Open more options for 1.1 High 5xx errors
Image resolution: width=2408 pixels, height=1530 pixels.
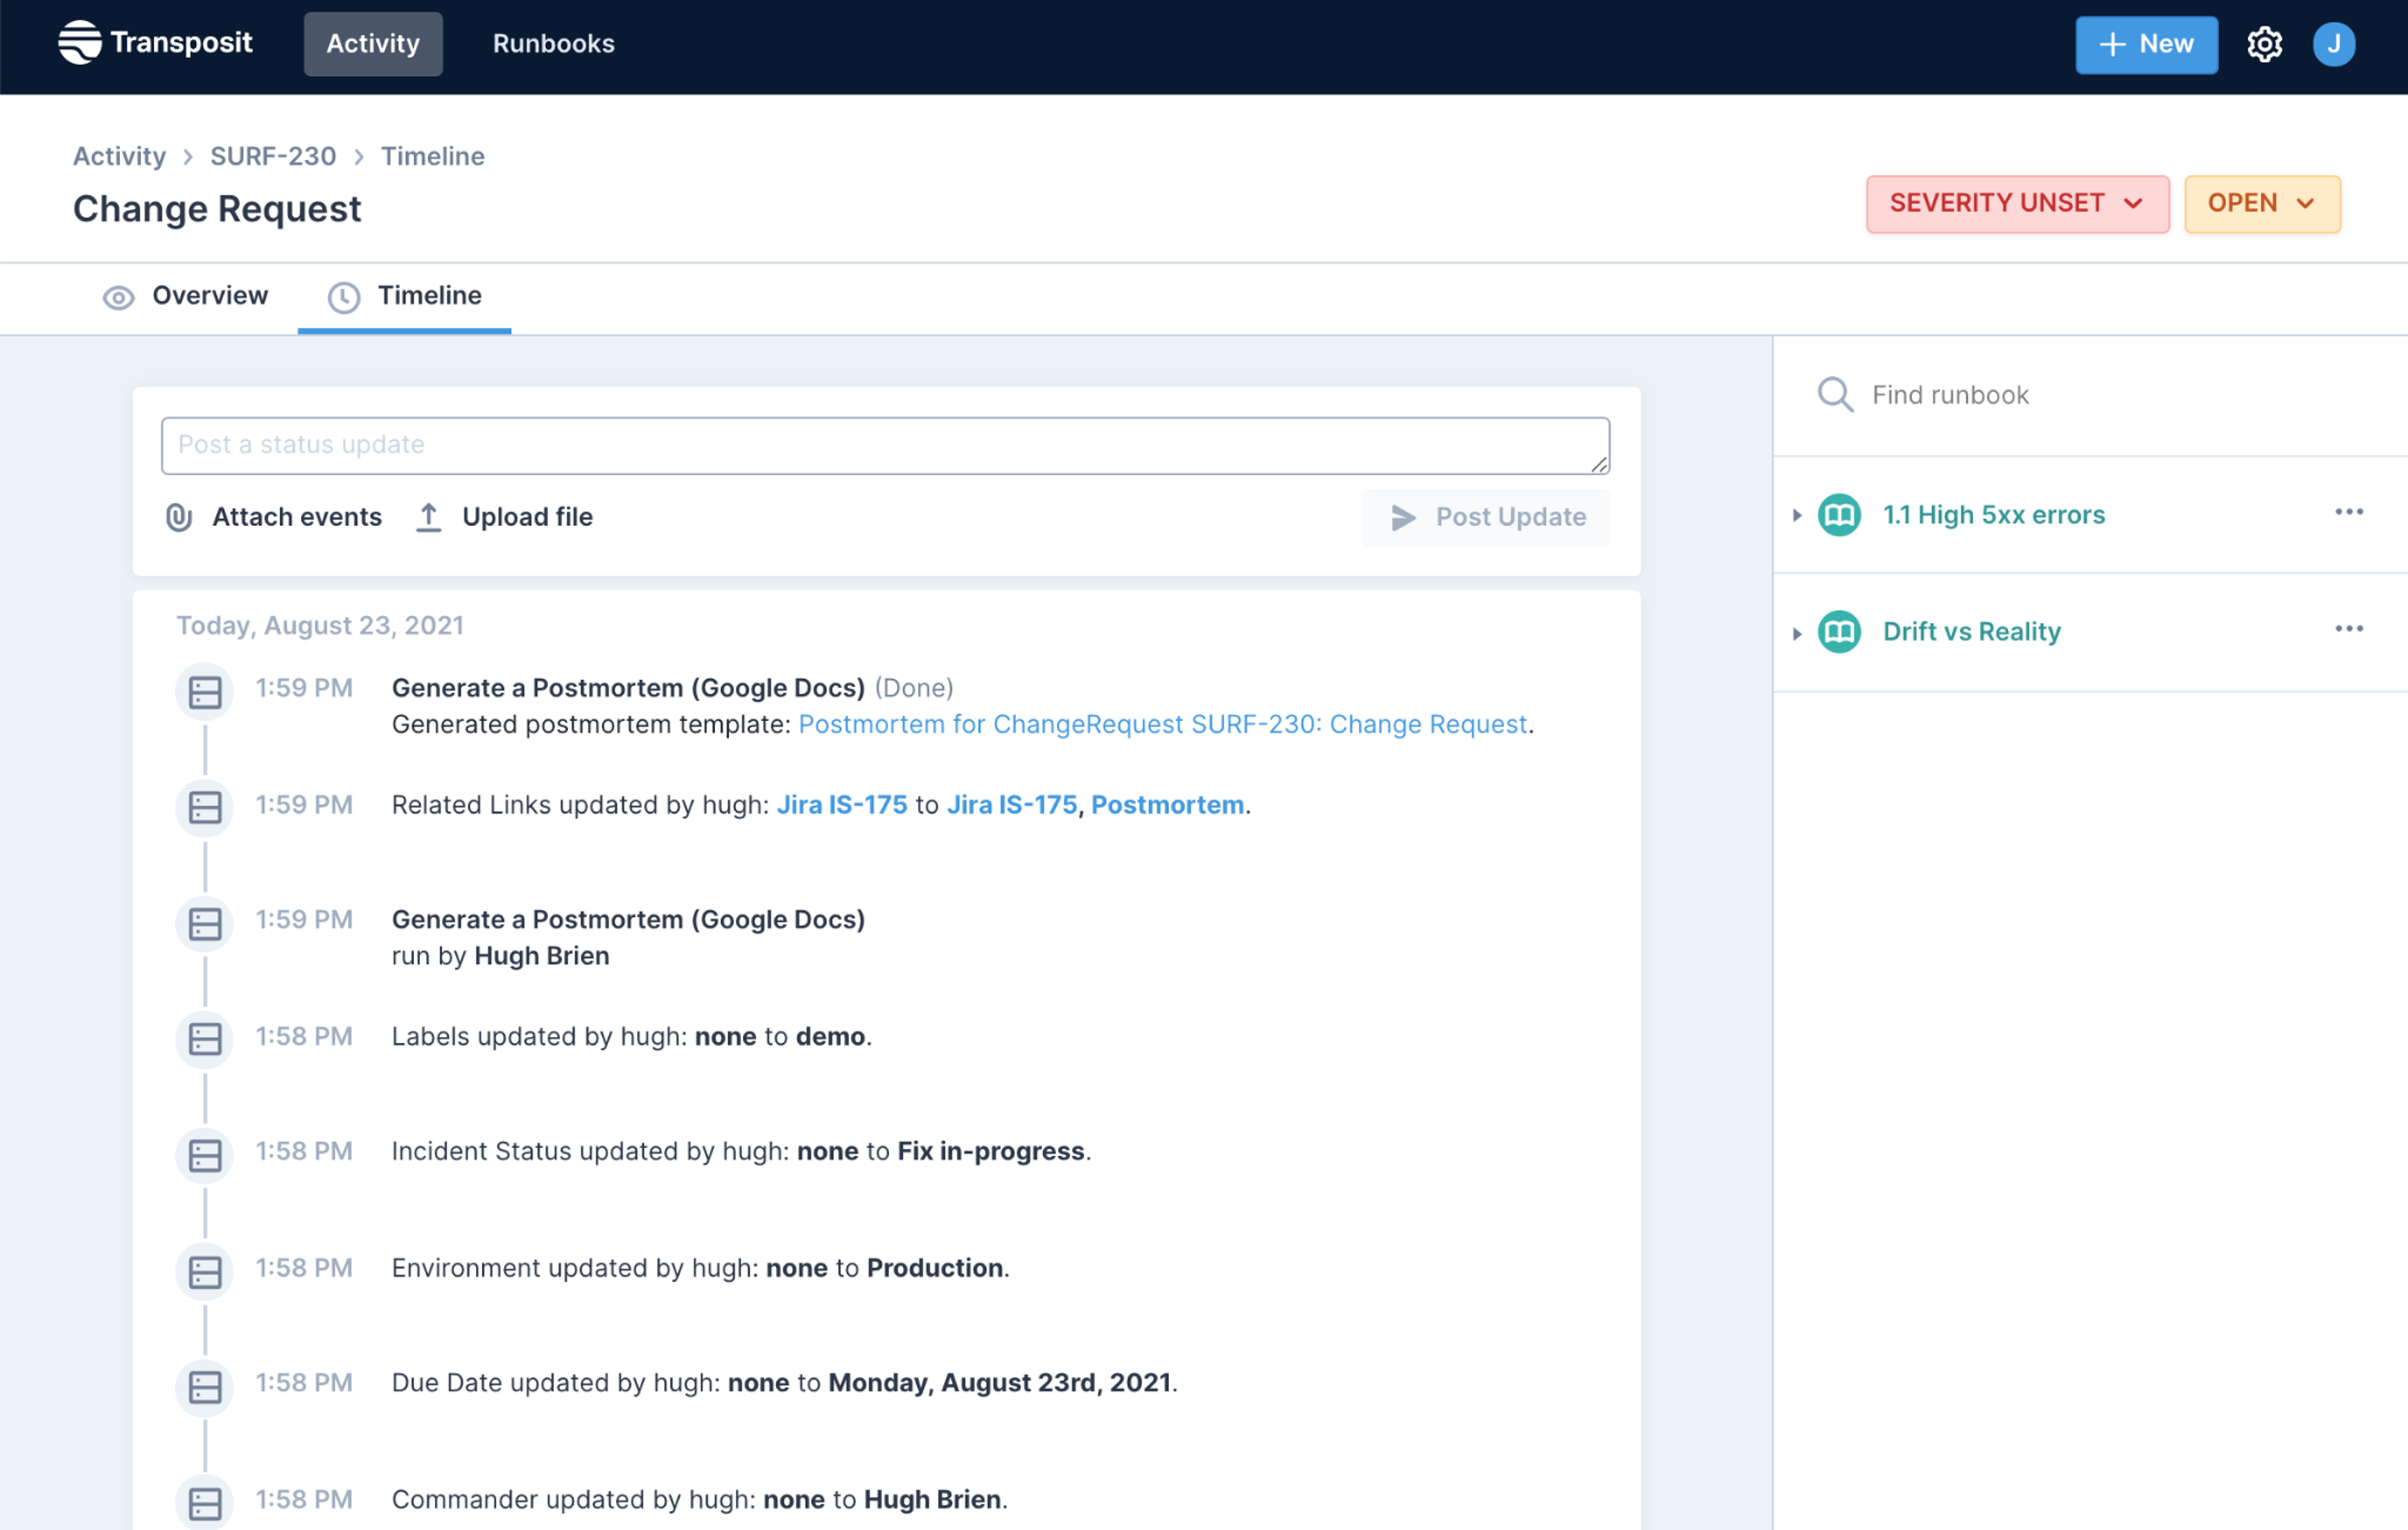(2348, 512)
